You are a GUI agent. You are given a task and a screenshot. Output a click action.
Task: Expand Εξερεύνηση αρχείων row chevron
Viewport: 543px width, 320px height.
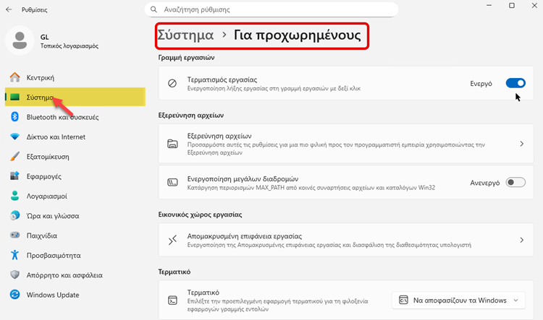point(521,144)
